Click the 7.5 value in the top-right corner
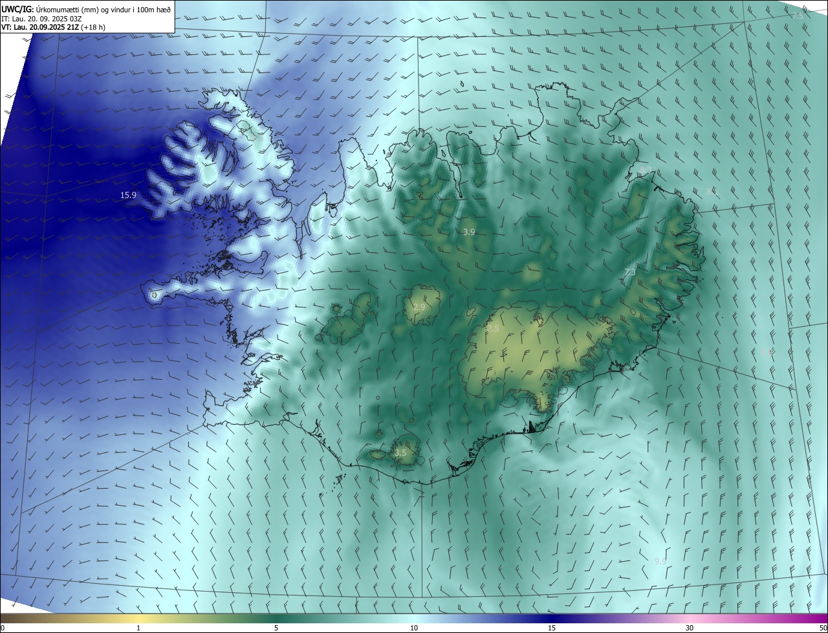 [x=798, y=16]
